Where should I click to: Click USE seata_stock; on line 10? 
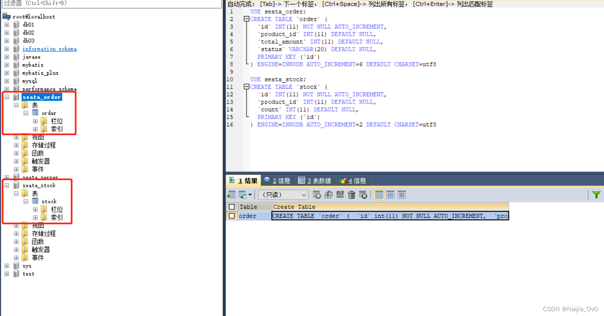278,80
